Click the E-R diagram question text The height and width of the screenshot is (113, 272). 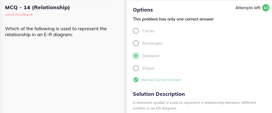[56, 32]
